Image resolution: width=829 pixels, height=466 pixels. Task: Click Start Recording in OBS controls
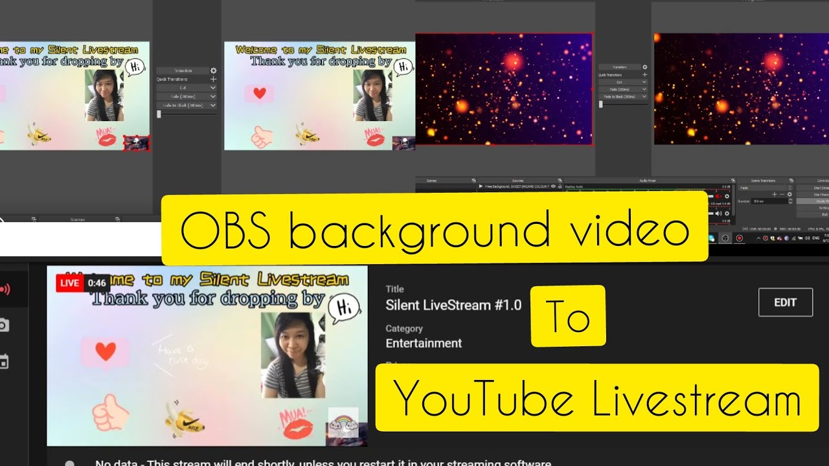[813, 195]
